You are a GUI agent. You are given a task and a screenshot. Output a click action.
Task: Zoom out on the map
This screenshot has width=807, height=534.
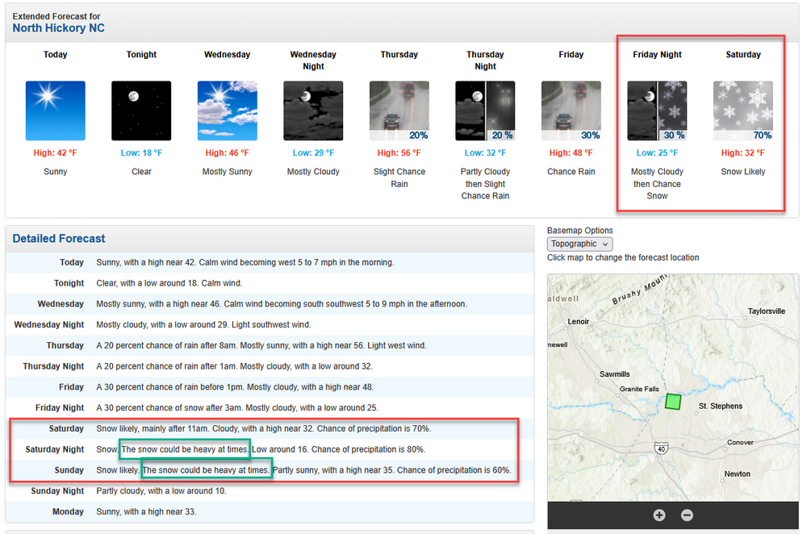(687, 515)
